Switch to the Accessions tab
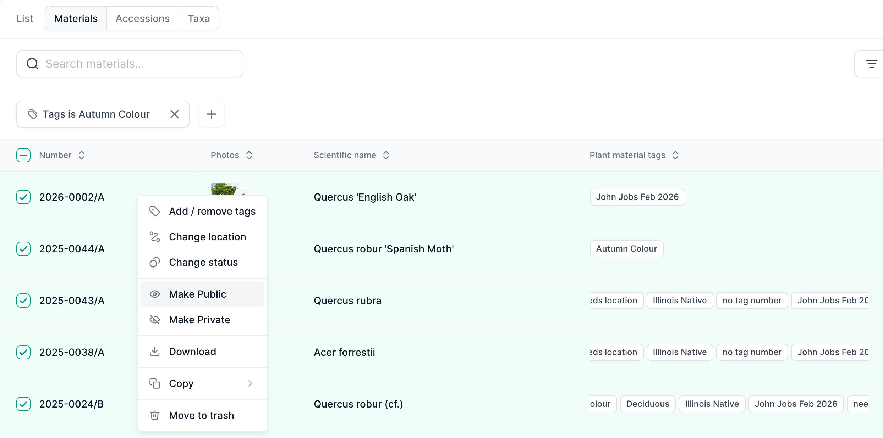Screen dimensions: 883x438 (143, 18)
